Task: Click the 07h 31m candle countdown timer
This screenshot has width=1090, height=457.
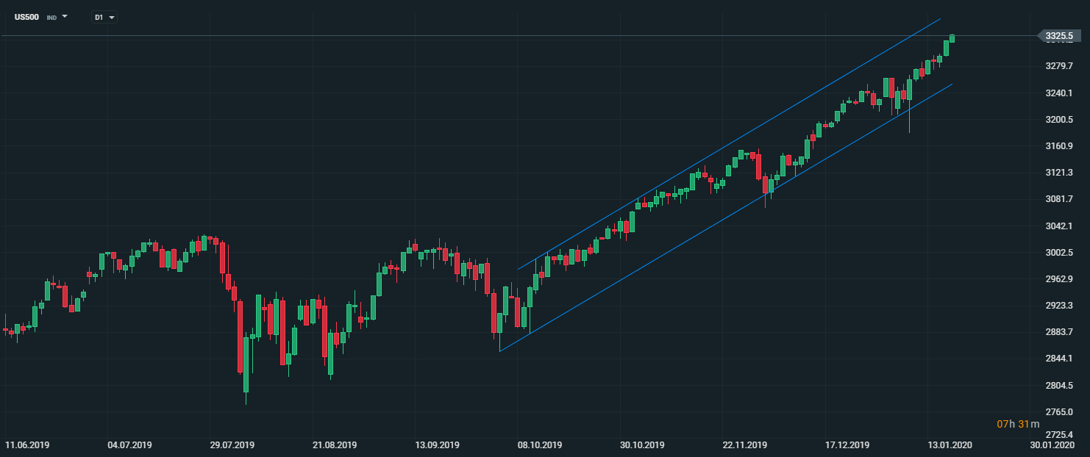Action: 1018,424
